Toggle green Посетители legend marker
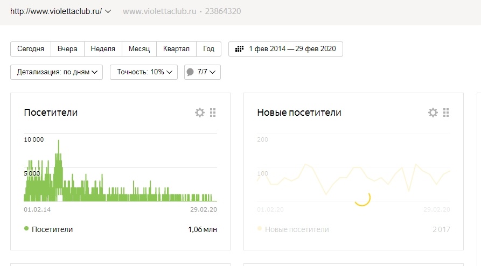The width and height of the screenshot is (481, 266). (x=26, y=228)
